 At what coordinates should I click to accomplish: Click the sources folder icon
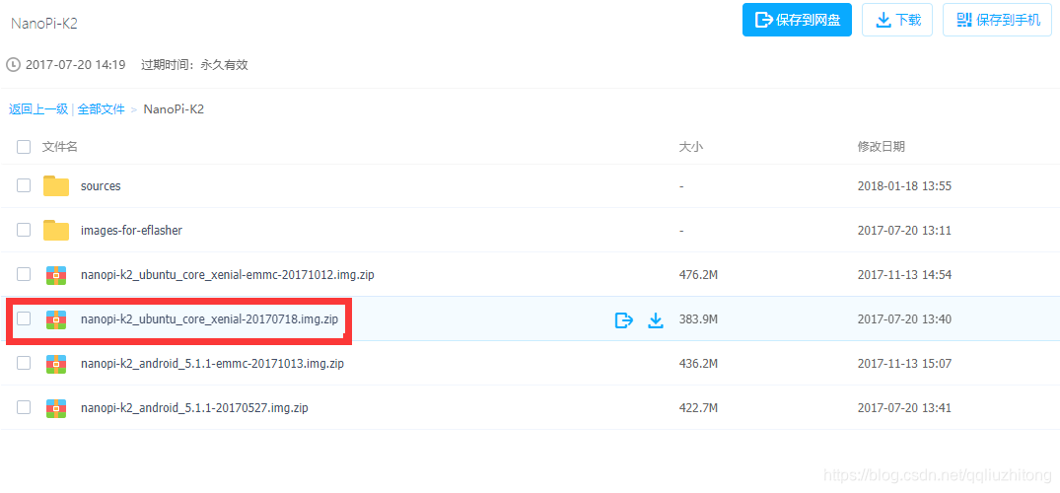56,186
